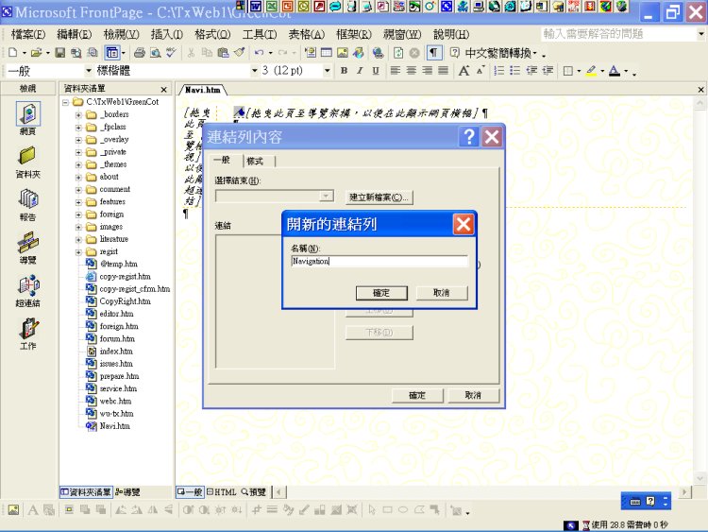708x532 pixels.
Task: Open the font size dropdown
Action: click(328, 71)
